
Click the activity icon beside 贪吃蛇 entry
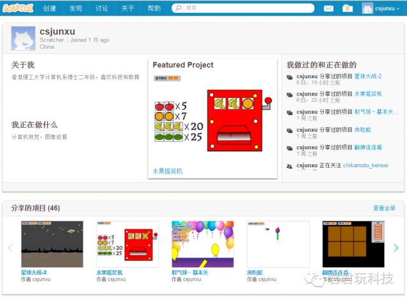(289, 130)
